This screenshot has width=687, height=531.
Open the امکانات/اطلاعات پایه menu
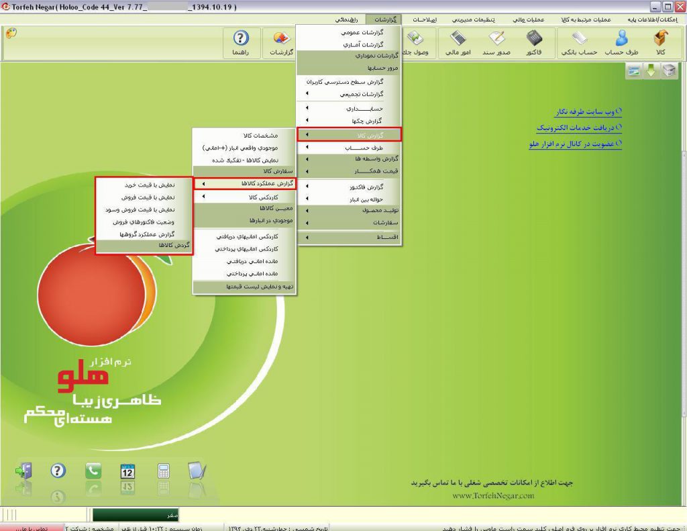pos(652,19)
